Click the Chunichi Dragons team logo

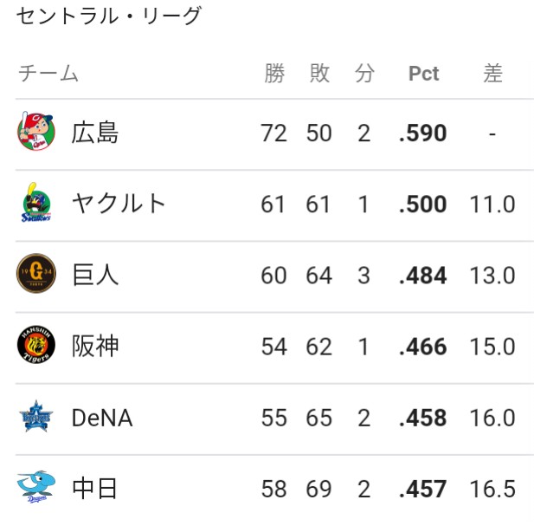(36, 487)
